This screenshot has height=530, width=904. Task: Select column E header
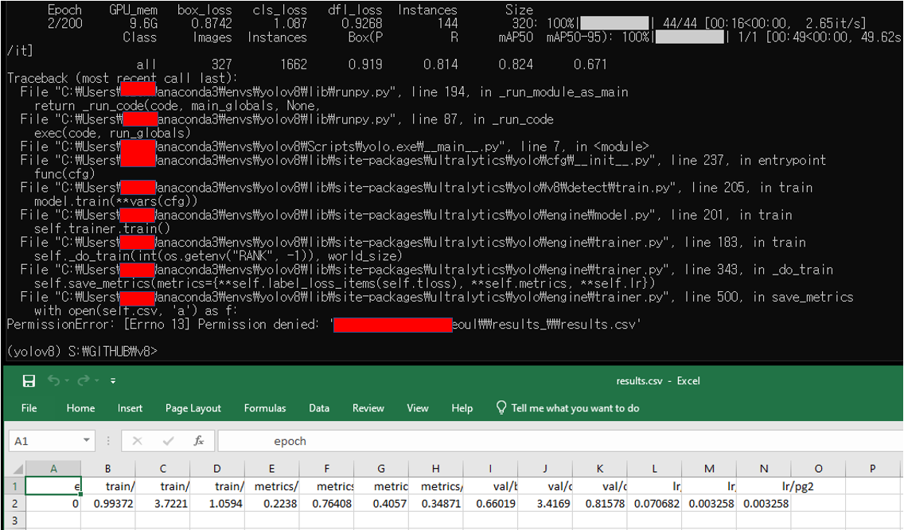[271, 468]
